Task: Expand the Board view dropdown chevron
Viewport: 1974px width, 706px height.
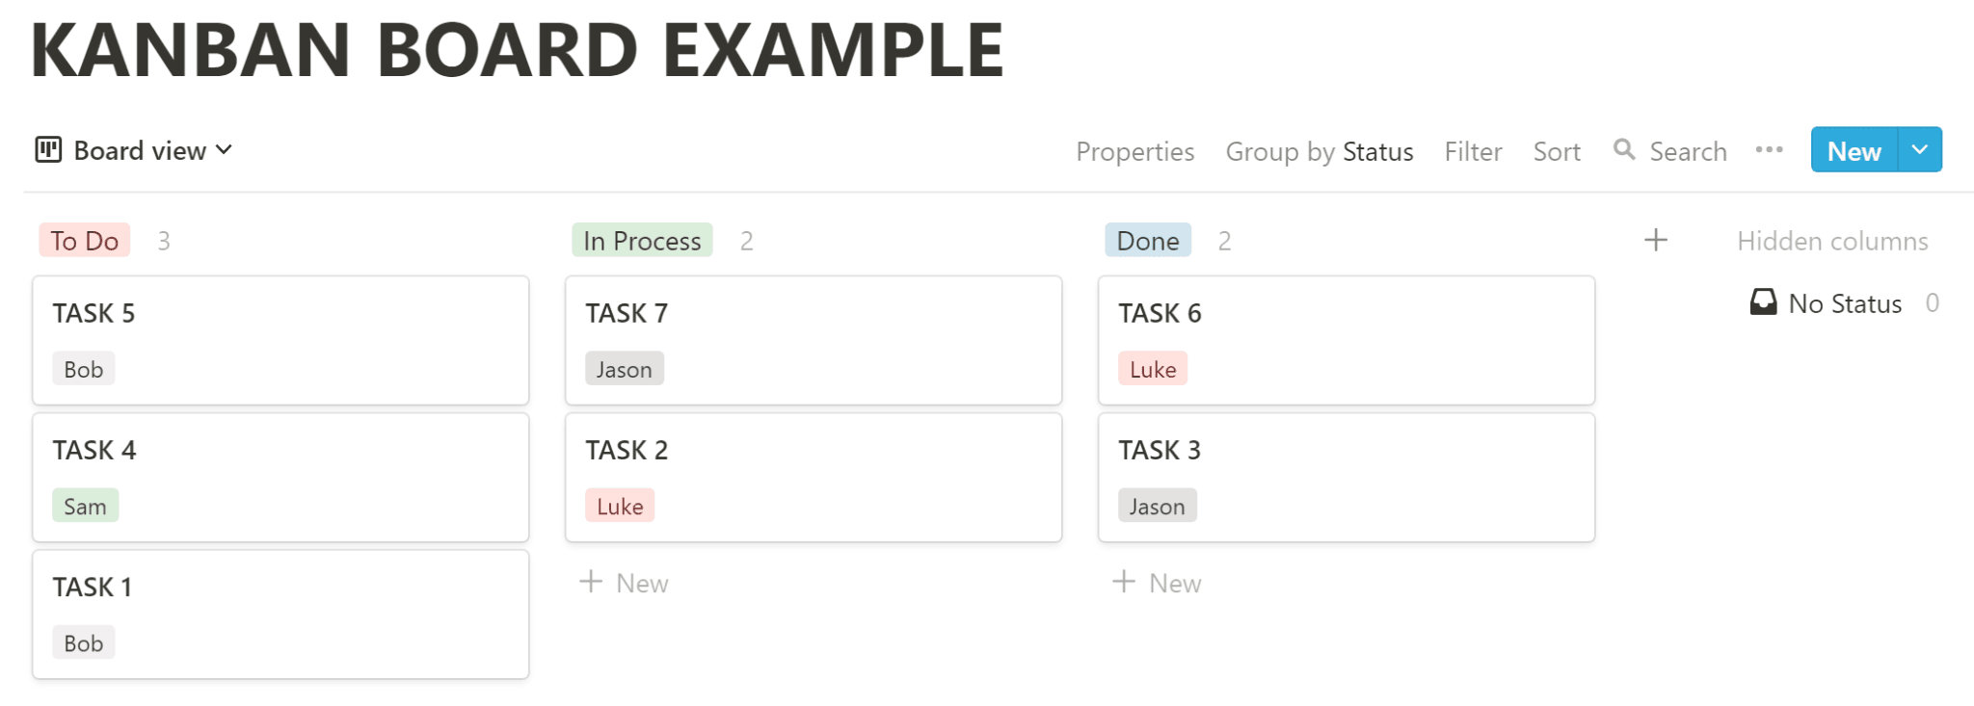Action: click(x=225, y=149)
